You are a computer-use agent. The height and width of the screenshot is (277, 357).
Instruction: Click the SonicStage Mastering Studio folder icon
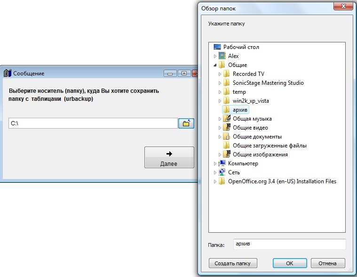226,82
